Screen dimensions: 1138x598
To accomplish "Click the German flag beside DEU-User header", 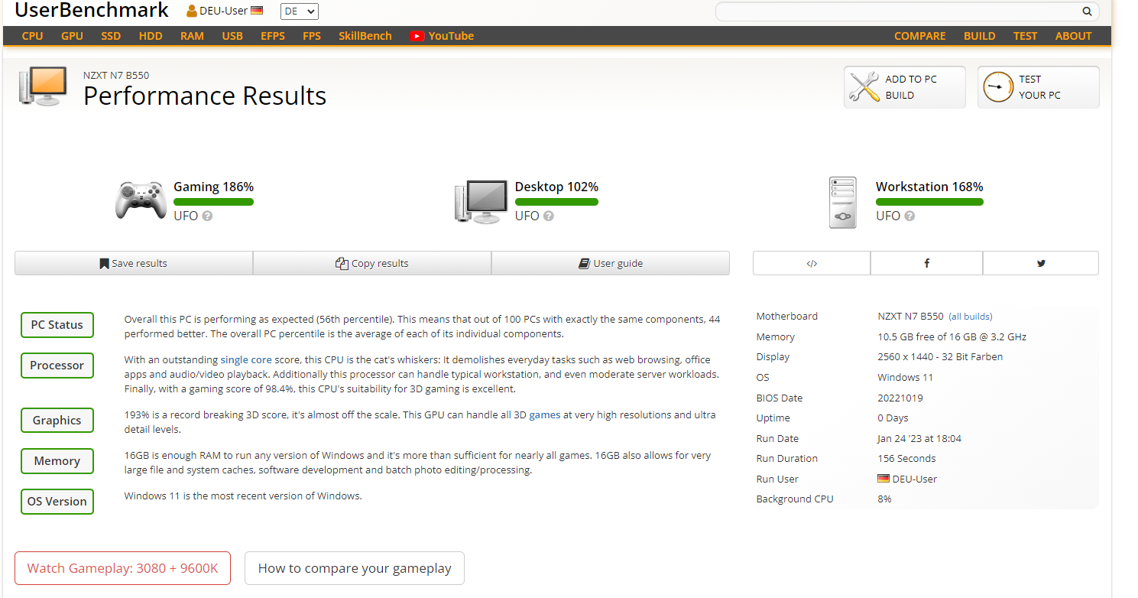I will coord(257,11).
